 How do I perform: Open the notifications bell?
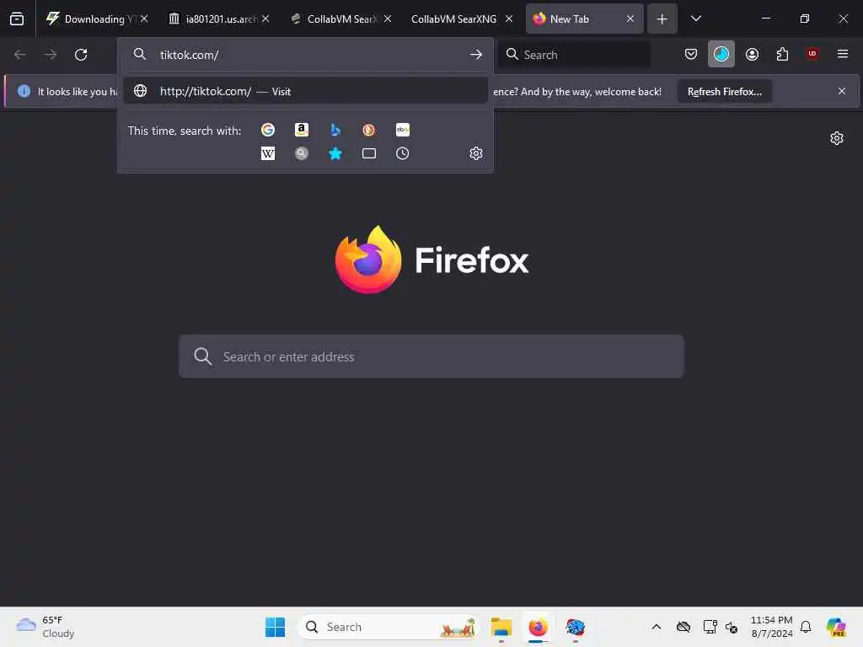click(806, 627)
